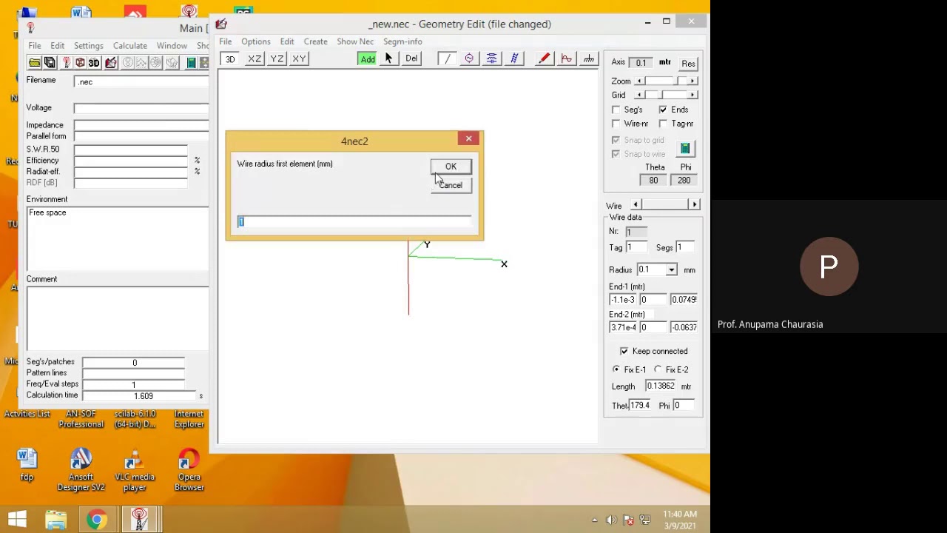
Task: Switch to the YZ plane view
Action: 277,58
